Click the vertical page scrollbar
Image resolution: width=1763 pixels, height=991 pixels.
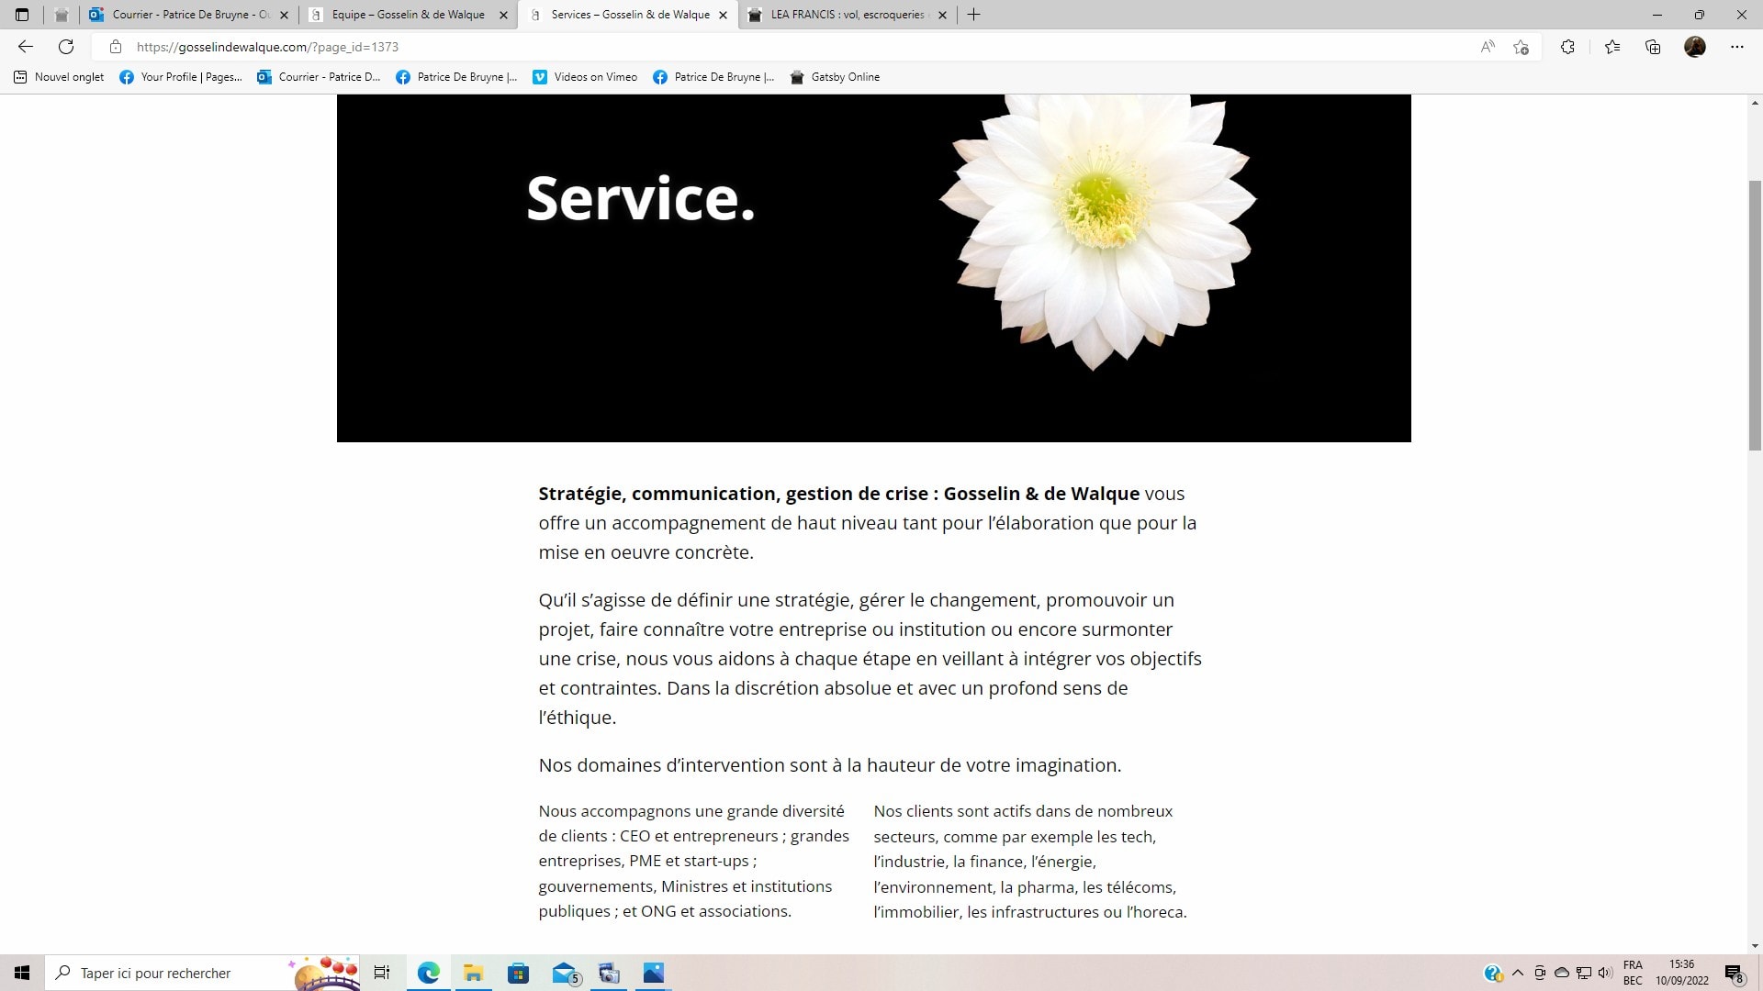point(1755,312)
